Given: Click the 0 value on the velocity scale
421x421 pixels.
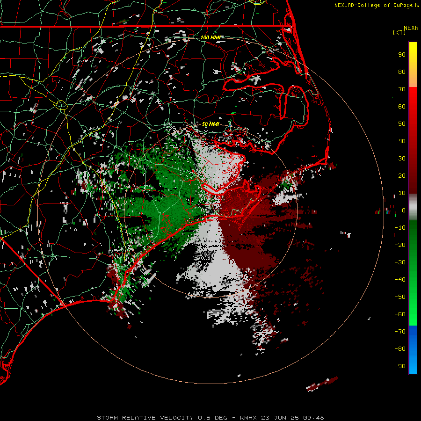Looking at the screenshot, I should pyautogui.click(x=404, y=210).
